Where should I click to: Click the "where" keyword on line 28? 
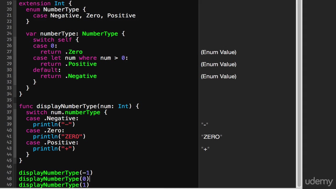point(88,58)
